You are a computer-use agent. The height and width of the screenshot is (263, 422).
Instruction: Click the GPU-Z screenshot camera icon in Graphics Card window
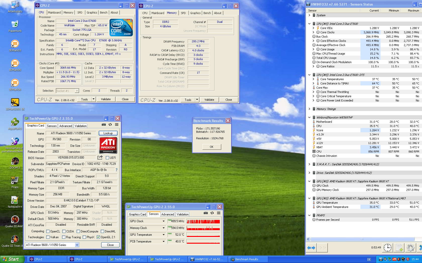point(104,124)
